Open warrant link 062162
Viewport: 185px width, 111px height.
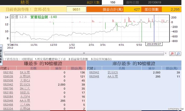(8, 72)
